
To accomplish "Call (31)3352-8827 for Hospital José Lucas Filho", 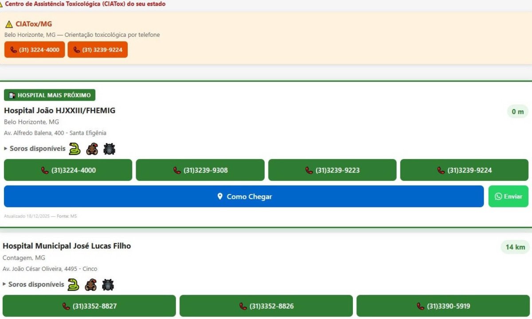I will pyautogui.click(x=89, y=306).
